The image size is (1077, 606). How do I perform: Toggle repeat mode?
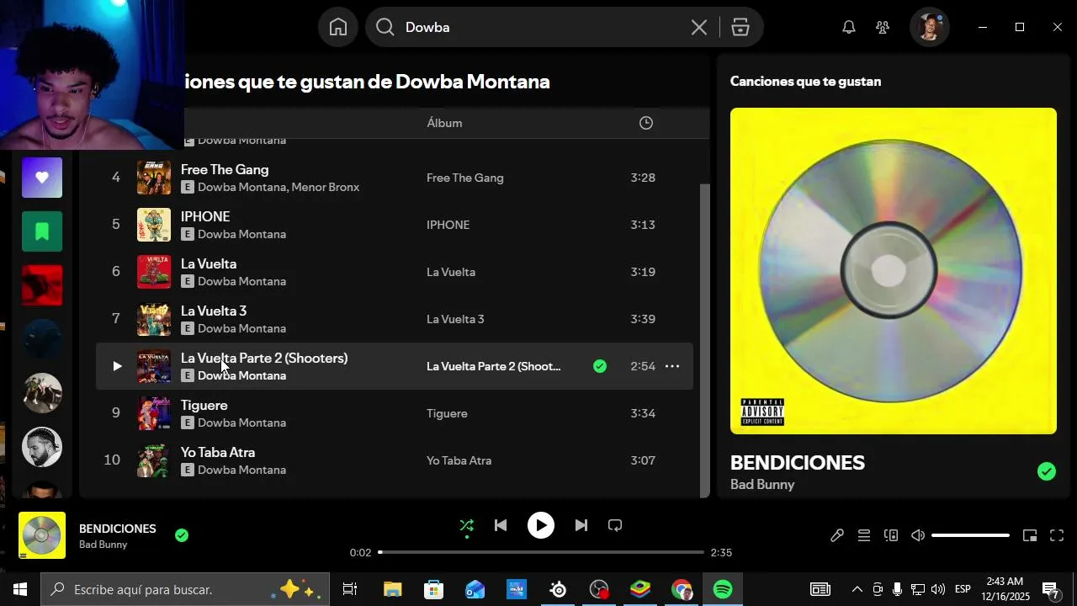tap(615, 525)
